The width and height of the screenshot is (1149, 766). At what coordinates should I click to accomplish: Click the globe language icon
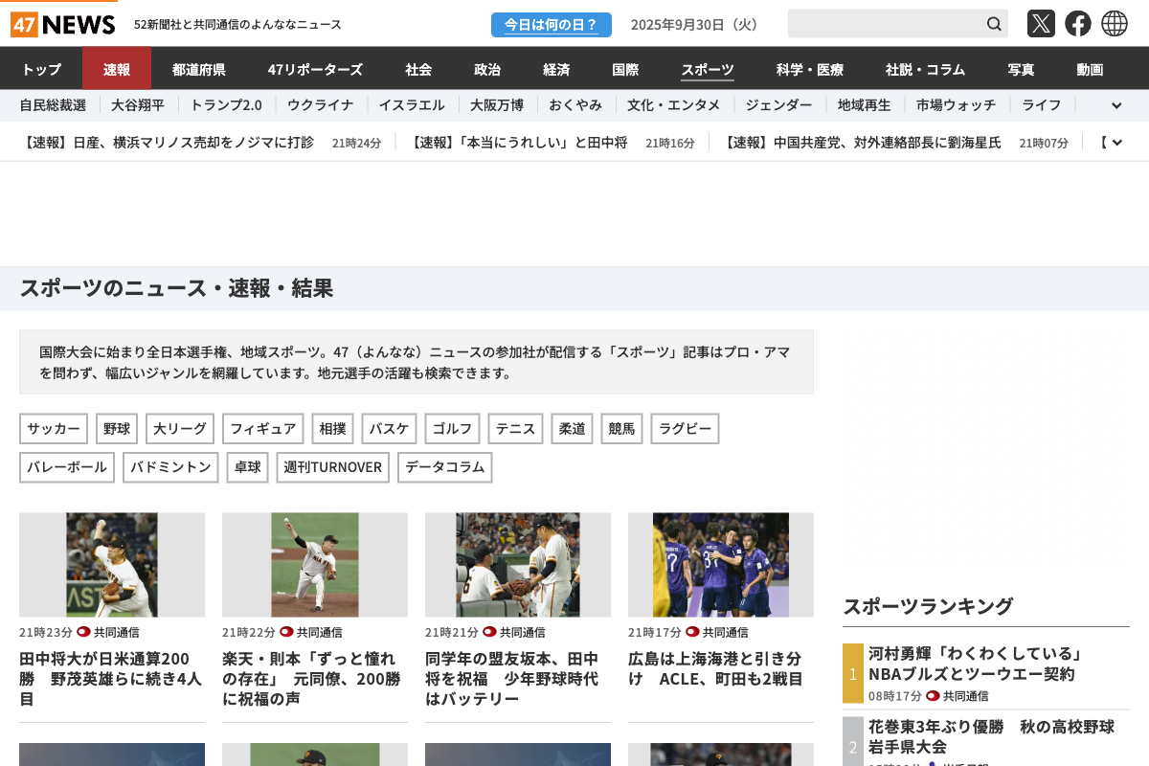pyautogui.click(x=1115, y=24)
